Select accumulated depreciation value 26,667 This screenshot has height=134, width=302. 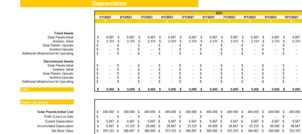[171, 126]
